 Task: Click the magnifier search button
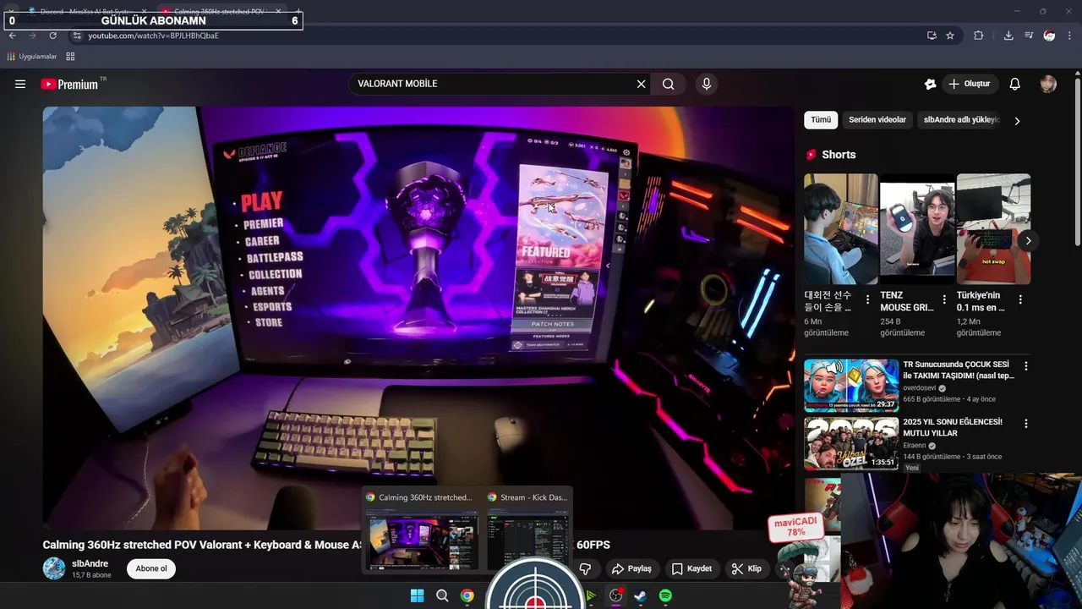[x=668, y=84]
